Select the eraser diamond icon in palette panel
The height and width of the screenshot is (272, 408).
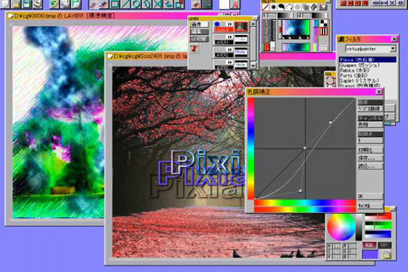click(x=314, y=7)
